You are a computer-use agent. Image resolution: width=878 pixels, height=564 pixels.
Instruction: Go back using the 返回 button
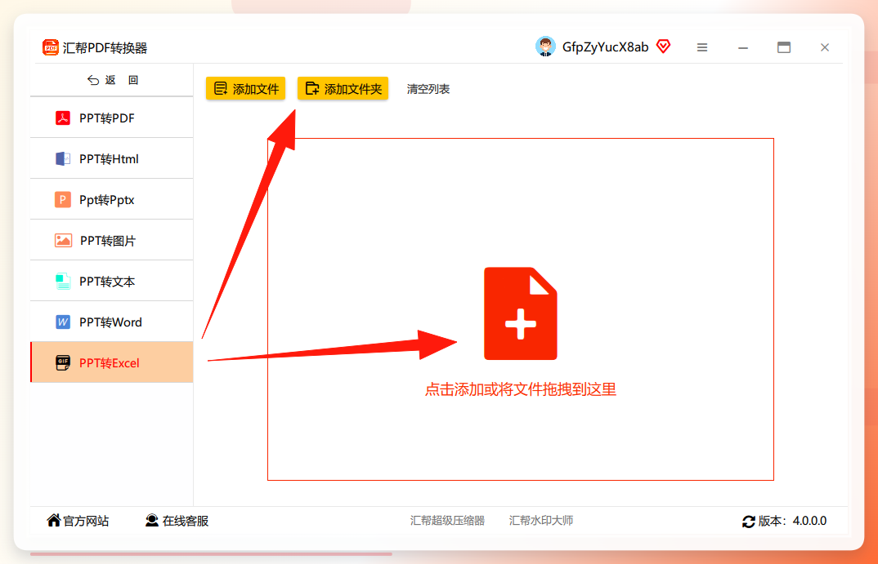pyautogui.click(x=113, y=81)
